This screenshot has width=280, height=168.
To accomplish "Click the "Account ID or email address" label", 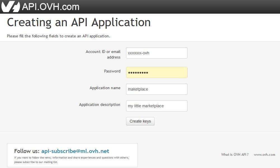I will (x=103, y=54).
